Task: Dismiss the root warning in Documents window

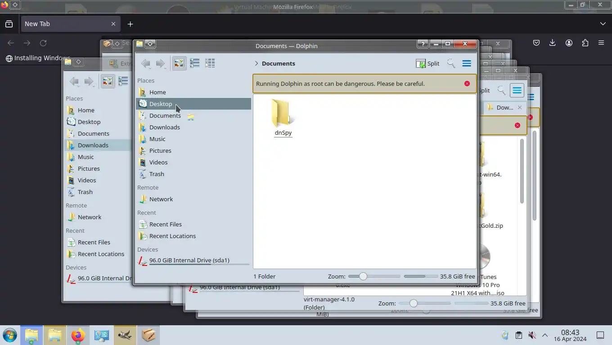Action: [467, 84]
